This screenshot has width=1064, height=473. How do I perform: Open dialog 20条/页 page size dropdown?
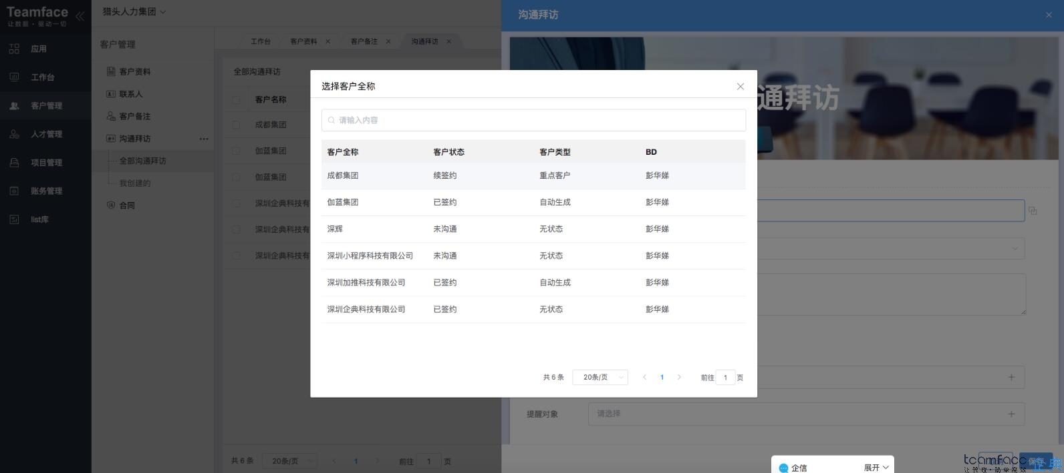(600, 378)
